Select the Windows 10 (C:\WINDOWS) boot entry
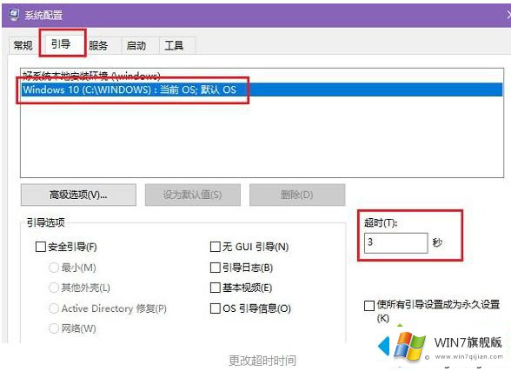This screenshot has height=371, width=511. point(262,89)
